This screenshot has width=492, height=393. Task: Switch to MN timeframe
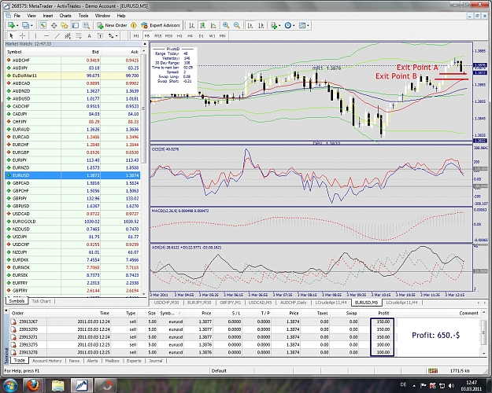pyautogui.click(x=223, y=35)
